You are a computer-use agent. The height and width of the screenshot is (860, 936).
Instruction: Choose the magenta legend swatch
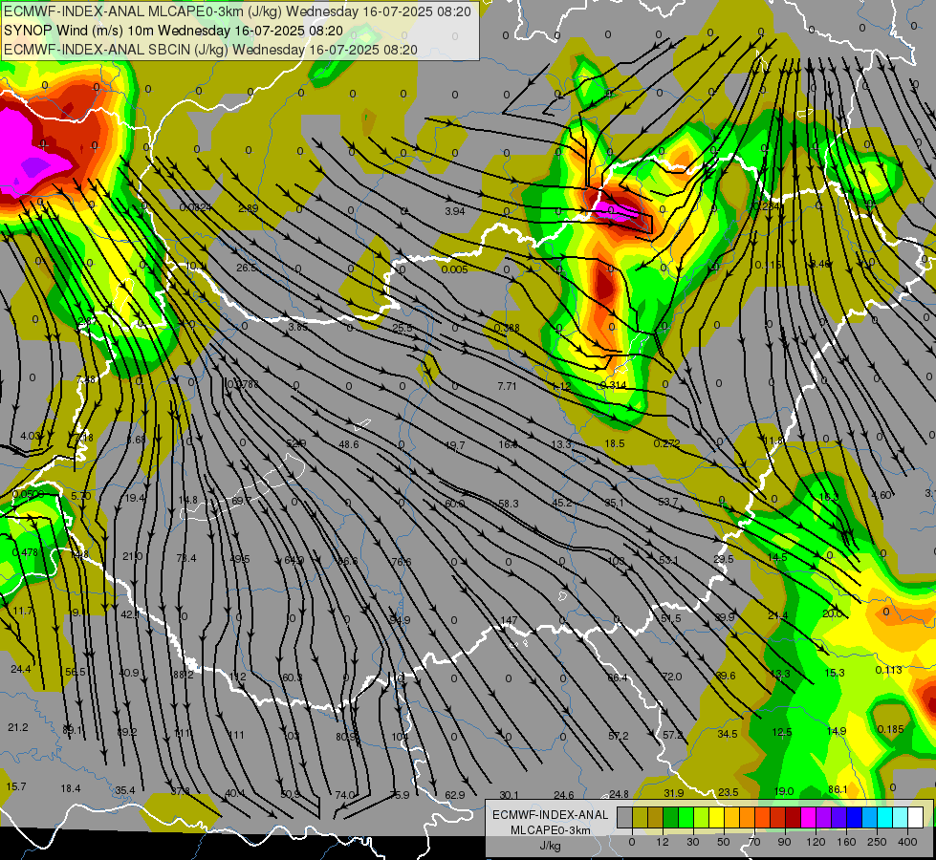point(809,817)
